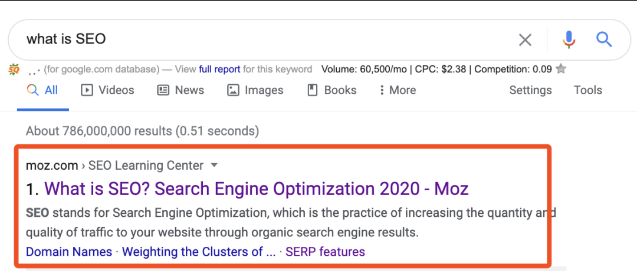Open the search Tools options
The height and width of the screenshot is (271, 637).
pyautogui.click(x=588, y=90)
